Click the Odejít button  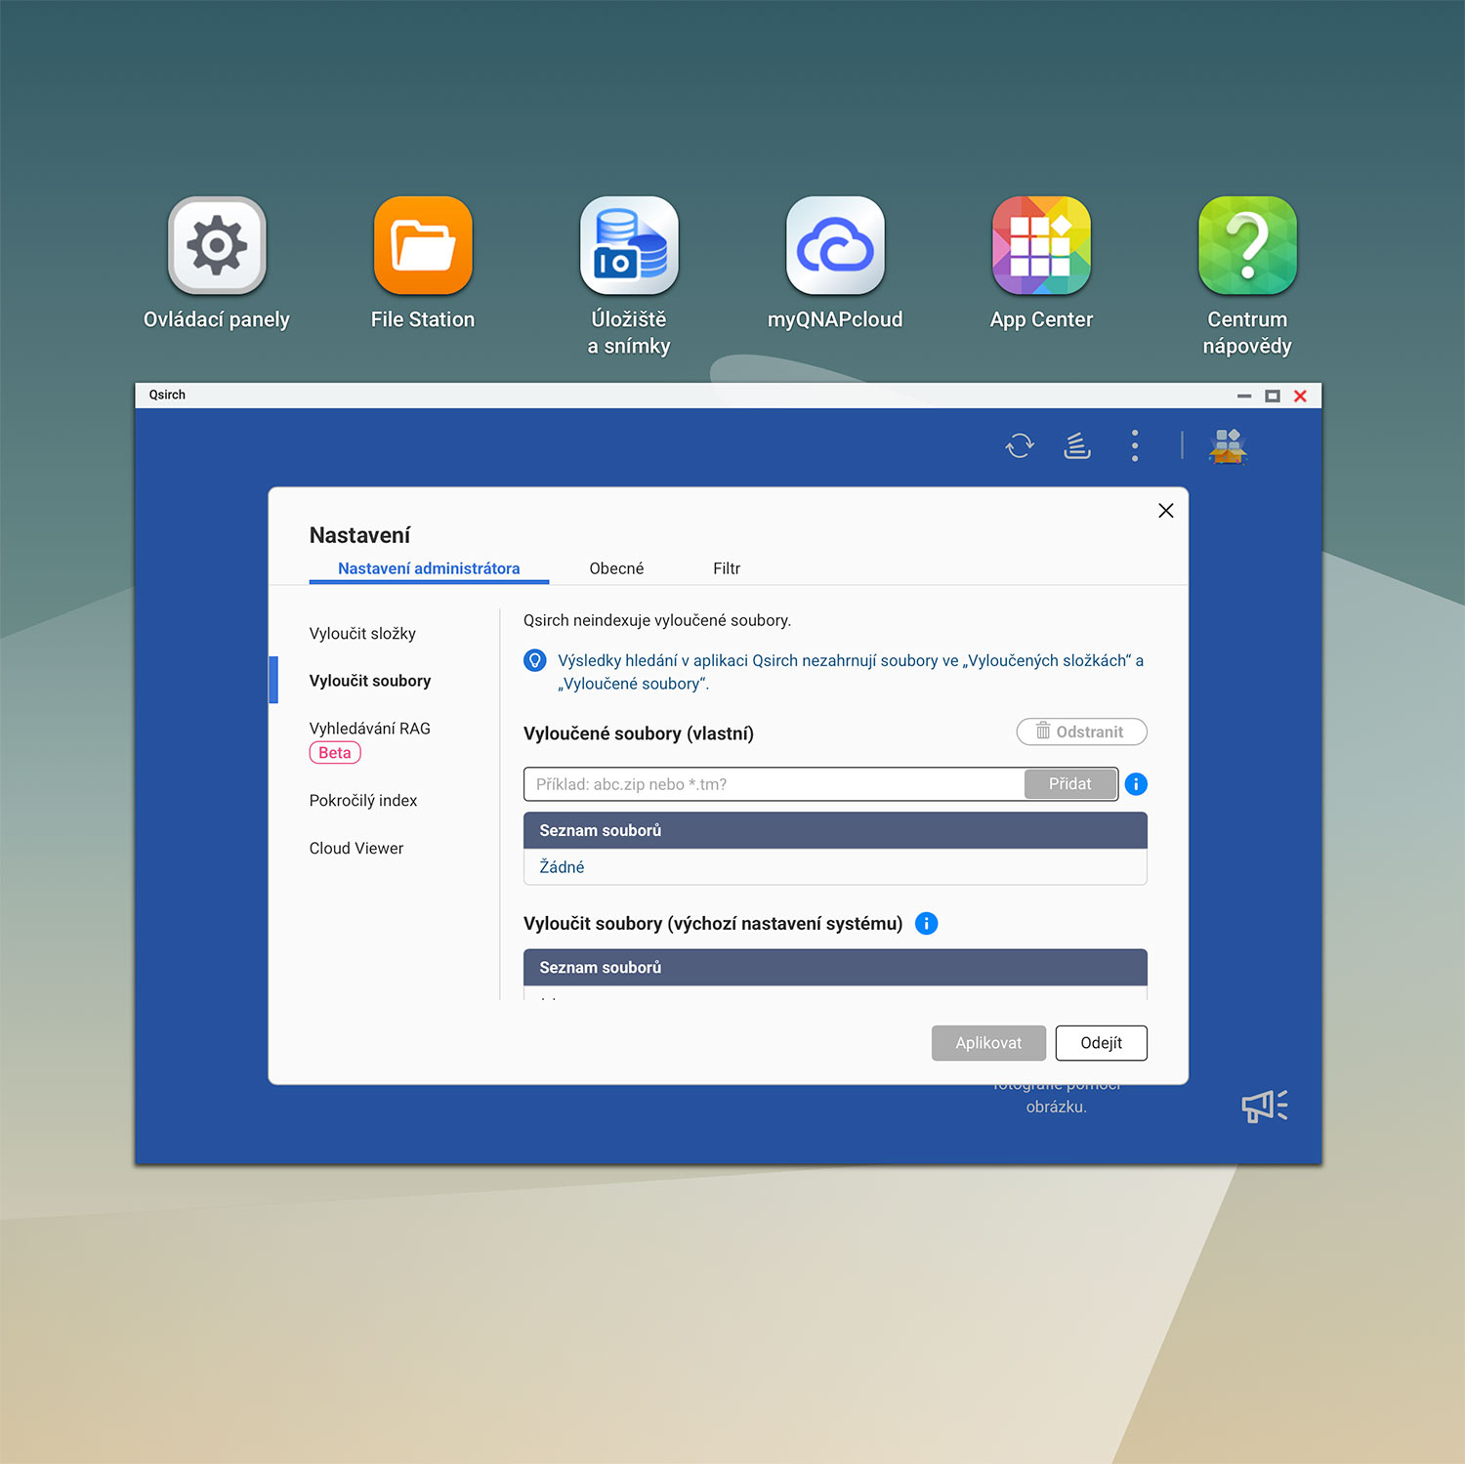point(1101,1043)
